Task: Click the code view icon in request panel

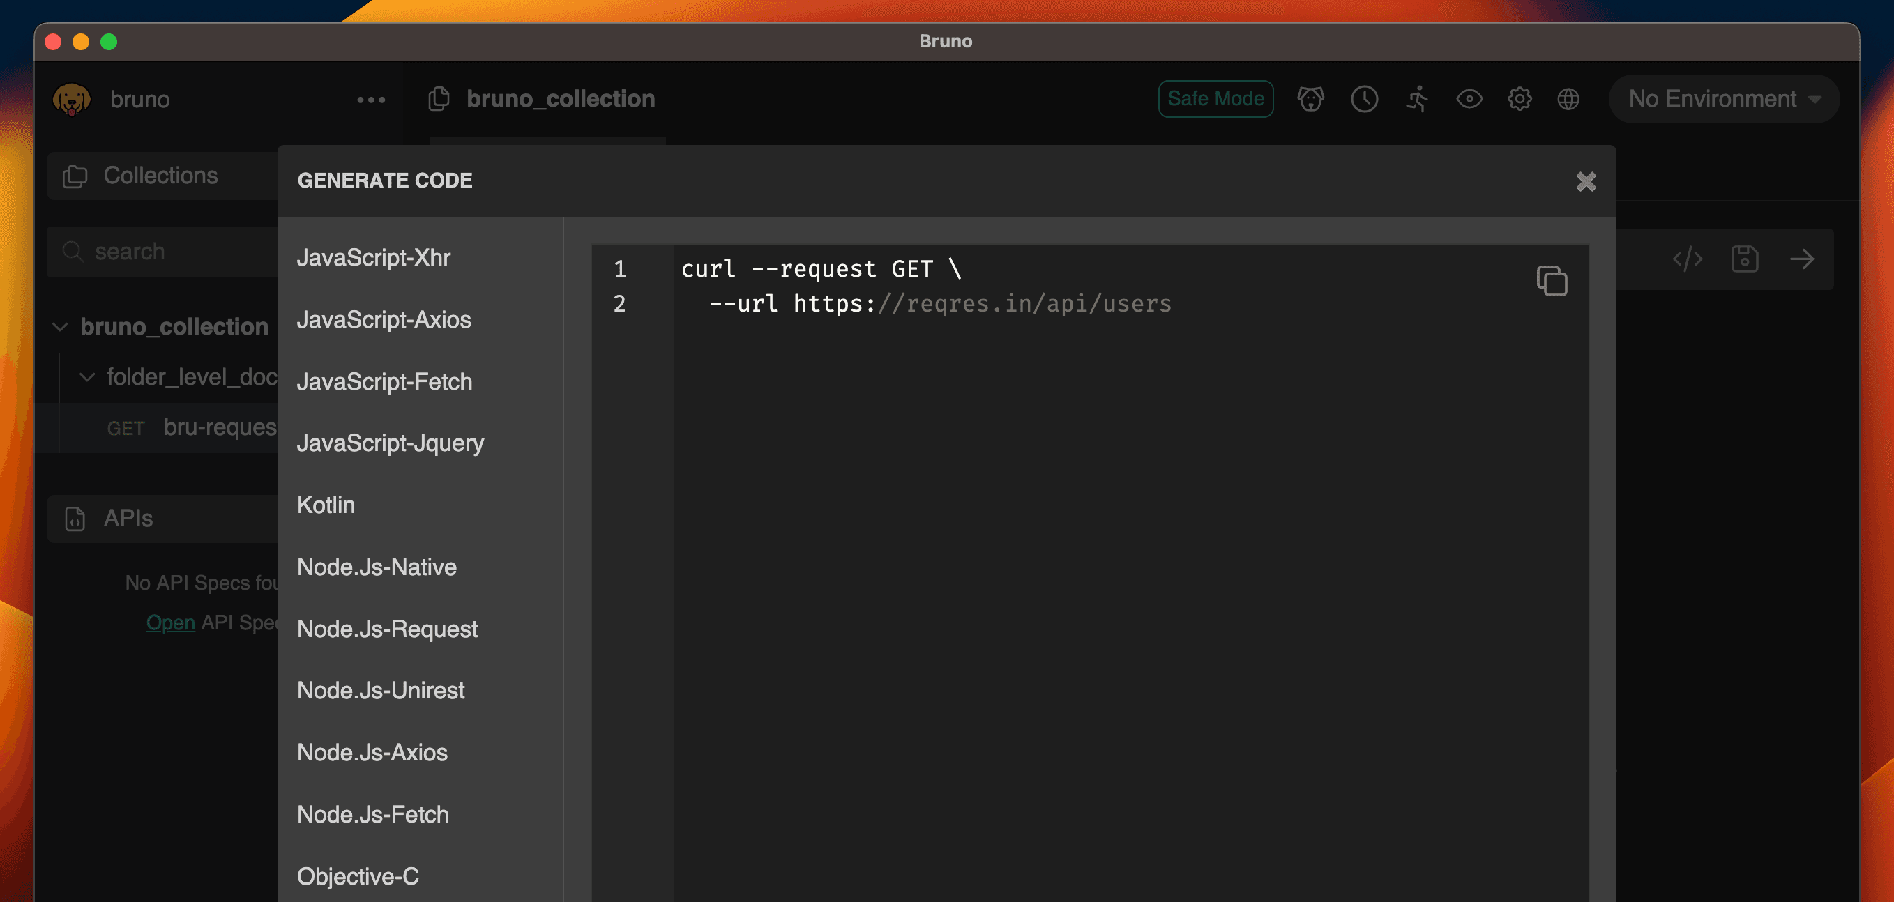Action: 1688,259
